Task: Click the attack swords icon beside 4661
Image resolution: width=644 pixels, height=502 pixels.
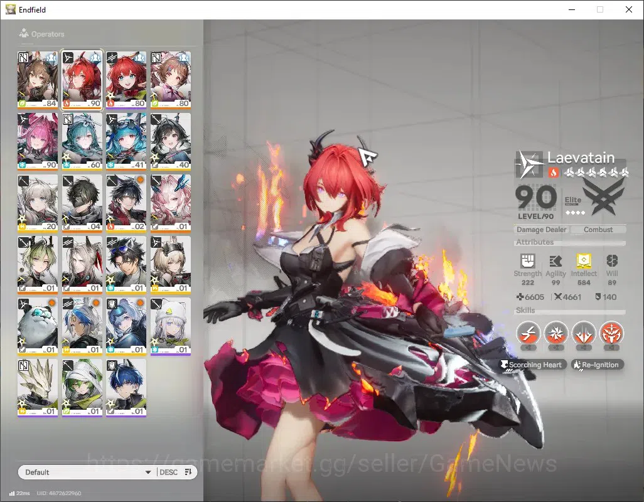Action: pyautogui.click(x=557, y=297)
